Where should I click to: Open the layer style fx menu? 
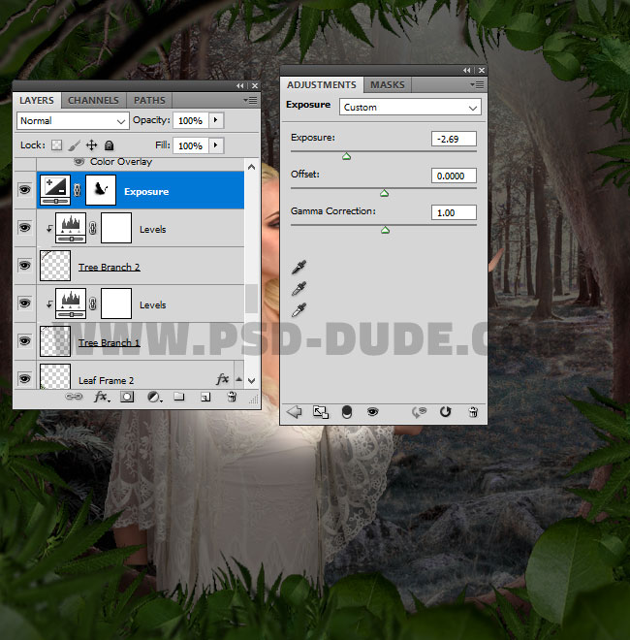pyautogui.click(x=102, y=397)
